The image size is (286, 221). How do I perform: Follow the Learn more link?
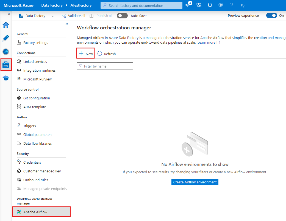coord(206,43)
